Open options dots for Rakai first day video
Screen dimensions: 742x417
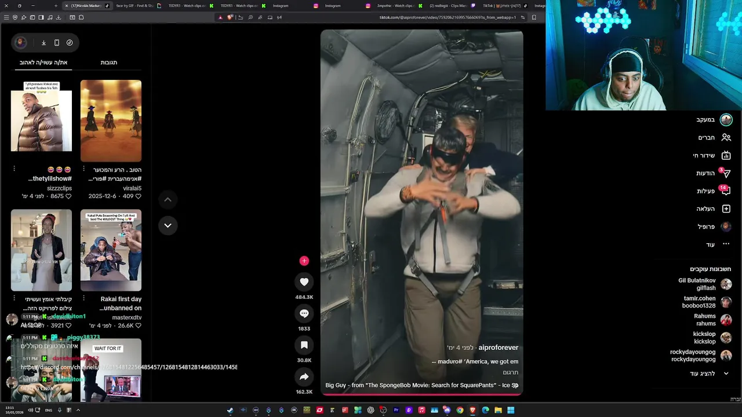pos(83,298)
